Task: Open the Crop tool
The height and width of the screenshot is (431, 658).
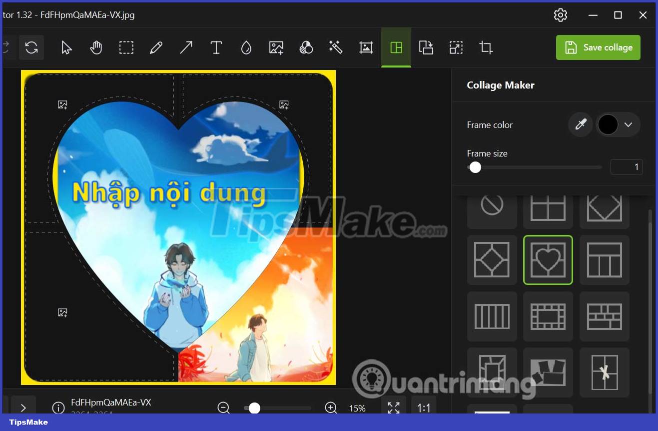Action: click(x=486, y=47)
